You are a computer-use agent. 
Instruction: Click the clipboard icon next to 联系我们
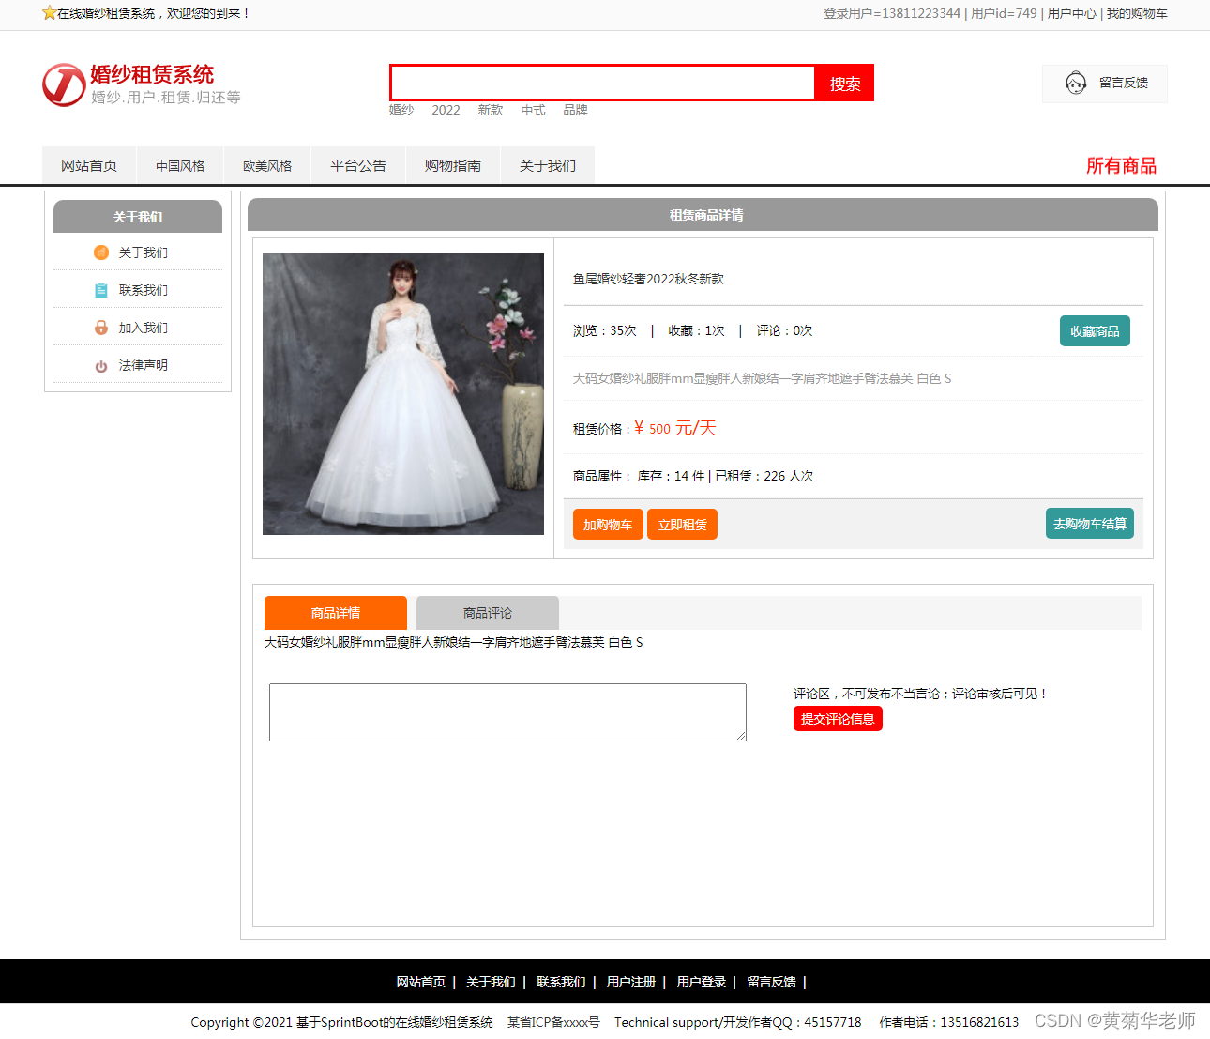click(100, 290)
